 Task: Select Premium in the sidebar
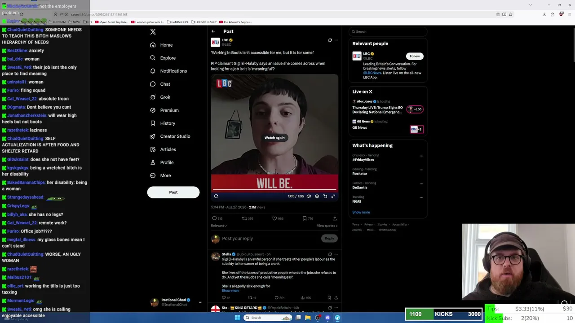[x=164, y=110]
